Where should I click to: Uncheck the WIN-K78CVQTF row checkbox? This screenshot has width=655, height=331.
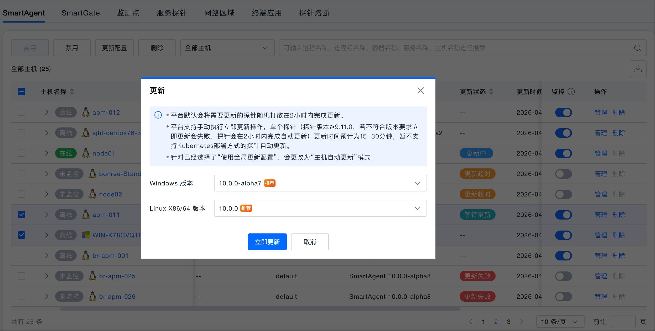(22, 235)
